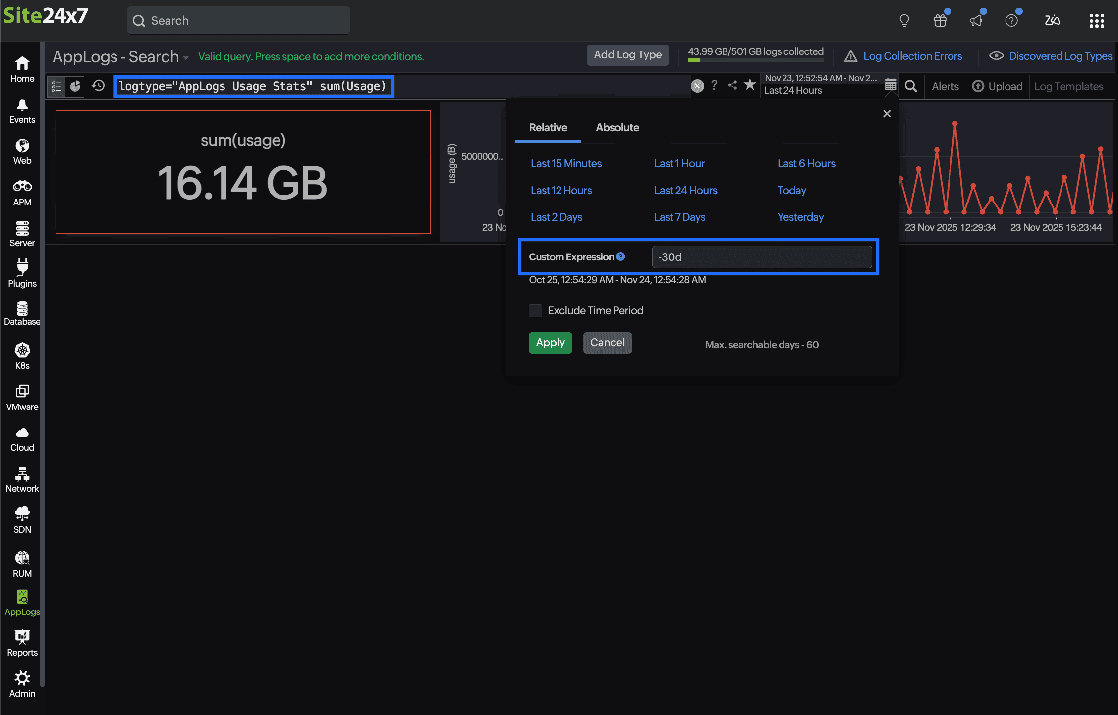Save the query using the star icon

[749, 85]
